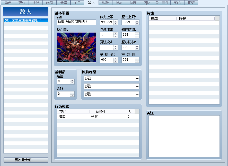Go to the 技能 tab
Viewport: 228px width, 166px height.
coord(36,3)
